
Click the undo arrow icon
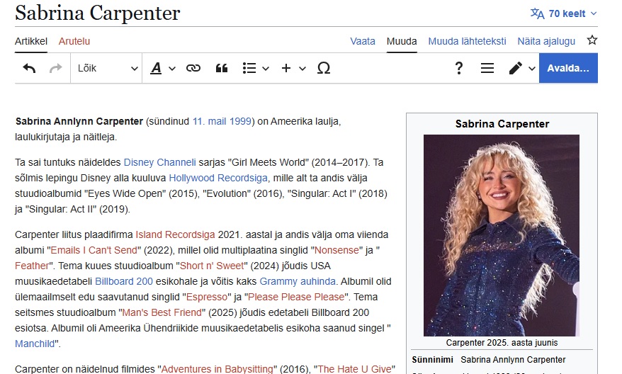point(29,68)
